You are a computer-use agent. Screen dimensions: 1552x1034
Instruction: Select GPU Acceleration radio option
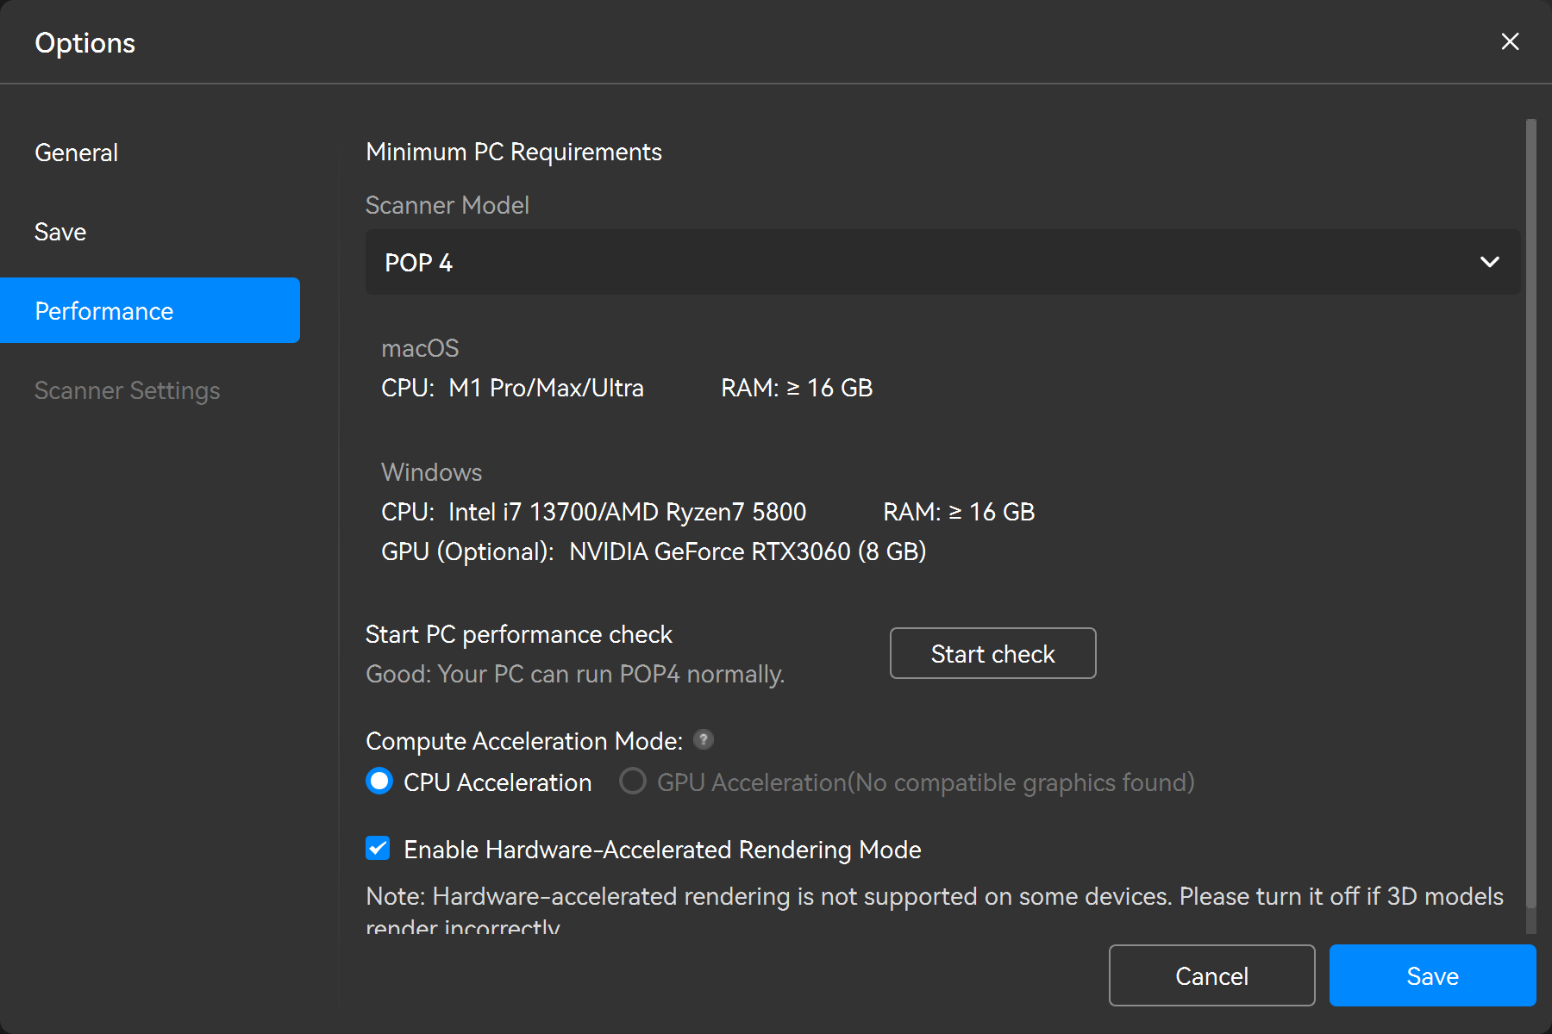(633, 782)
